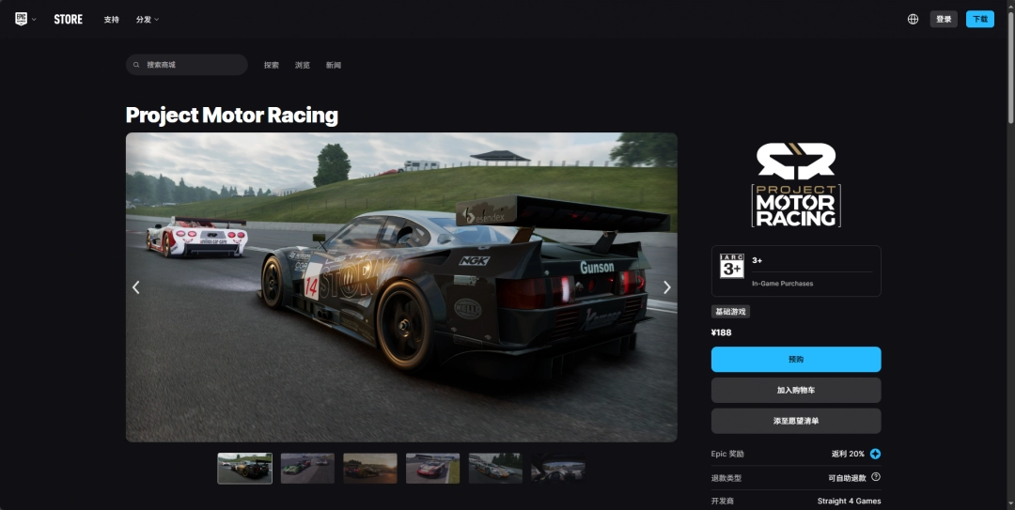Open the 新闻 tab

coord(334,65)
